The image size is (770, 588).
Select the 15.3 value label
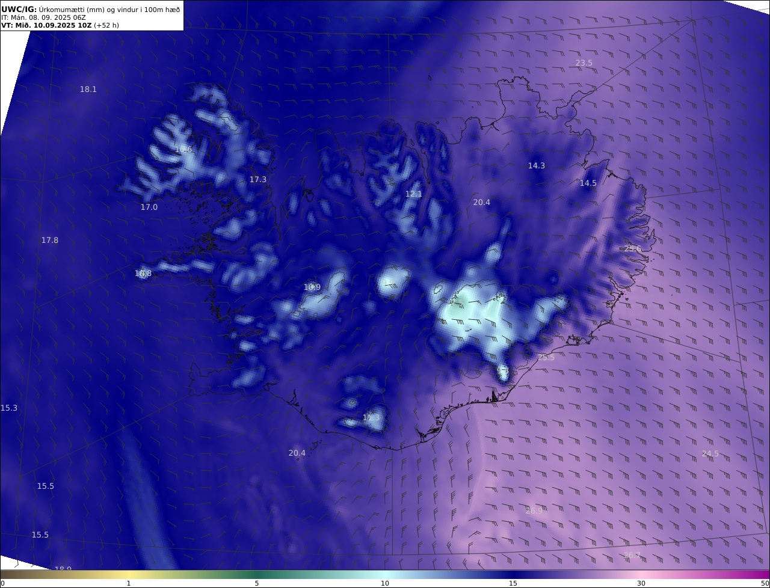point(9,408)
